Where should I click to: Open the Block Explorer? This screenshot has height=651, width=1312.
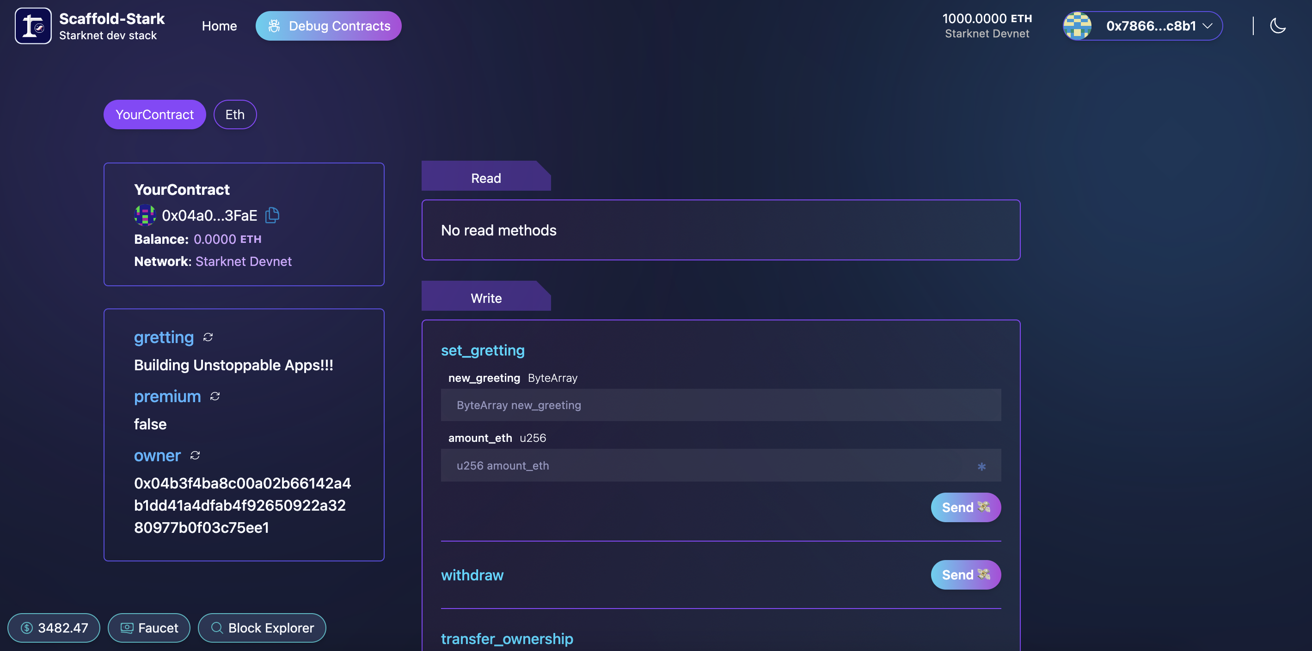point(262,627)
